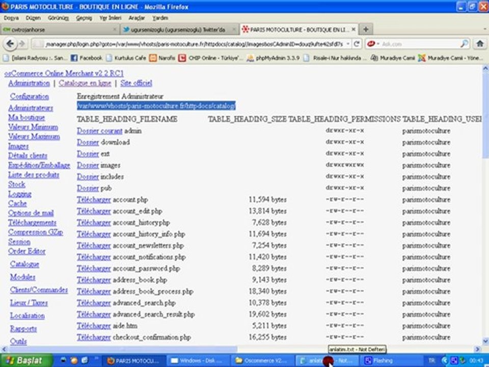The image size is (489, 367).
Task: Open the URL bar history dropdown arrow
Action: pos(348,44)
